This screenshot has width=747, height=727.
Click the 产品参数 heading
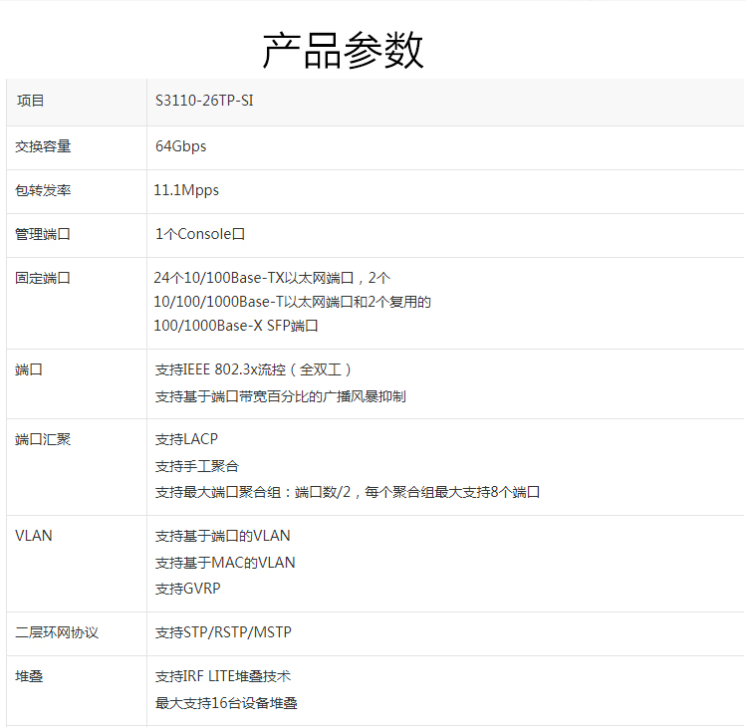(x=343, y=51)
